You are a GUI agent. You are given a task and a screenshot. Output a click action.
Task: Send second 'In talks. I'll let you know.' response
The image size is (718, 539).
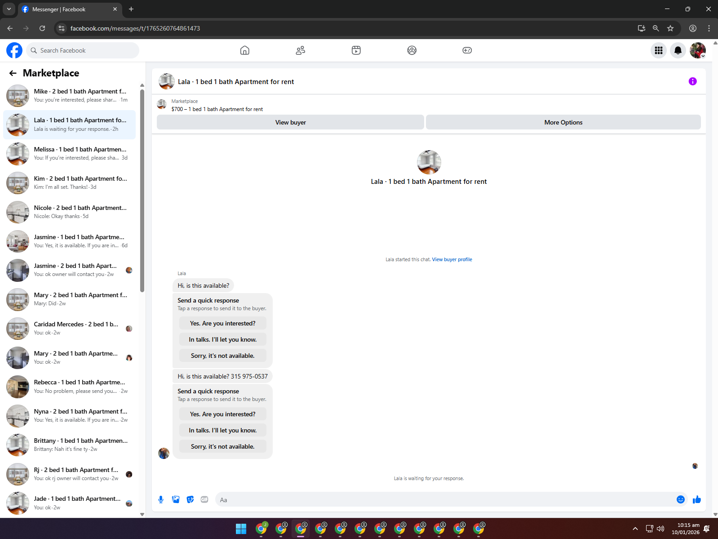[223, 430]
